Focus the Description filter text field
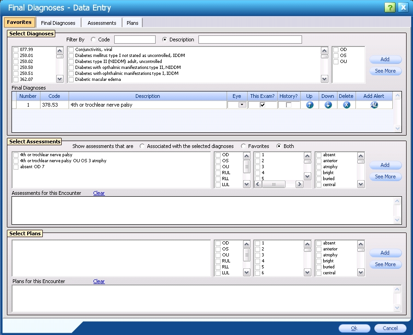 click(250, 40)
